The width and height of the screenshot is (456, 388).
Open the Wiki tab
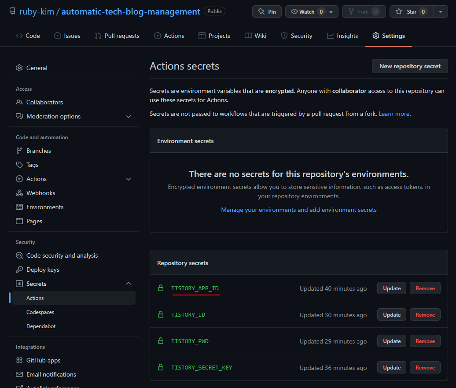(x=256, y=36)
